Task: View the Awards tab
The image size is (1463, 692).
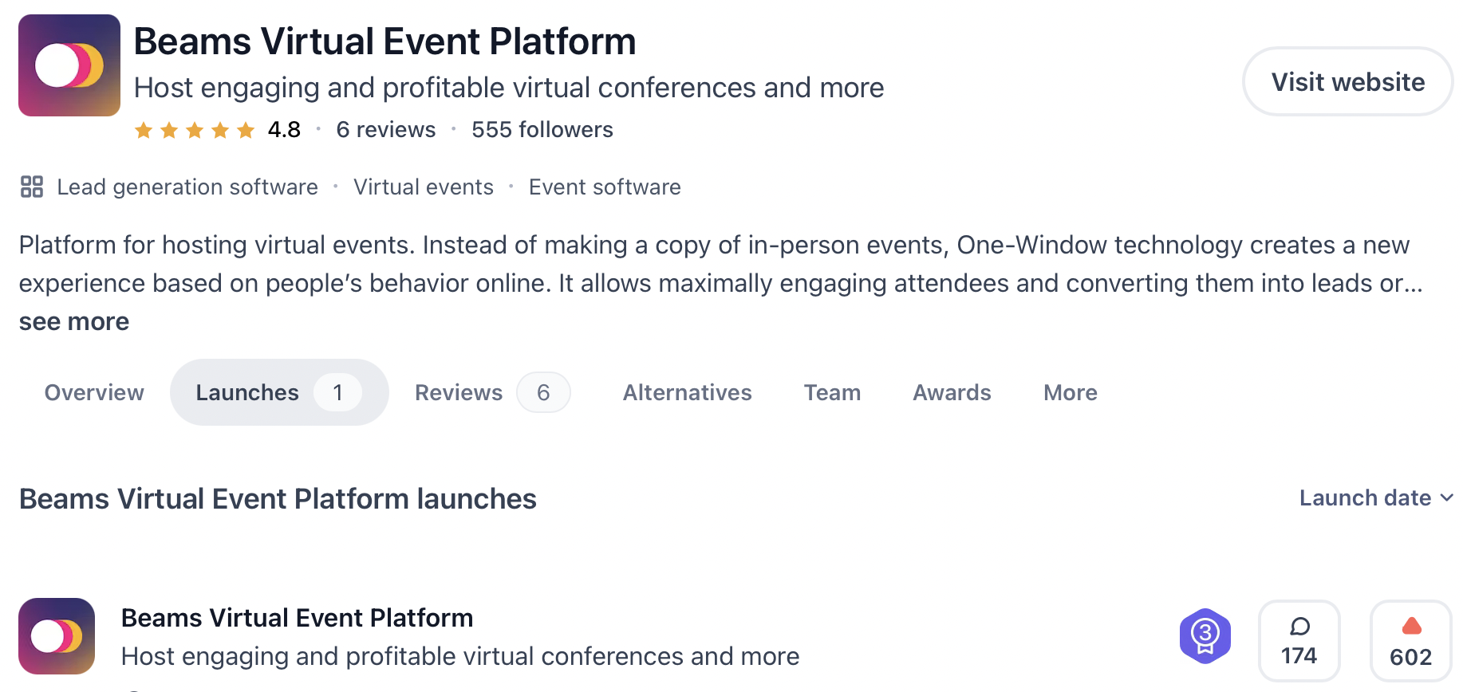Action: 952,392
